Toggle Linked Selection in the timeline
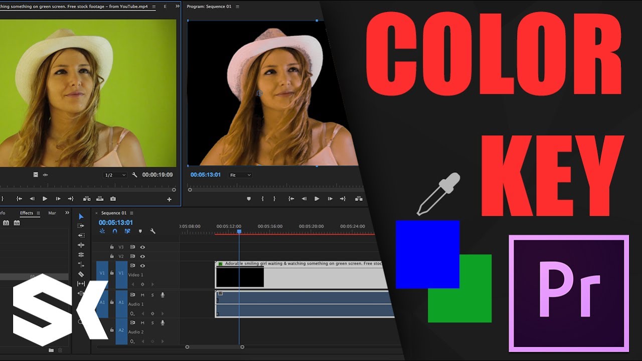The height and width of the screenshot is (361, 642). 127,231
